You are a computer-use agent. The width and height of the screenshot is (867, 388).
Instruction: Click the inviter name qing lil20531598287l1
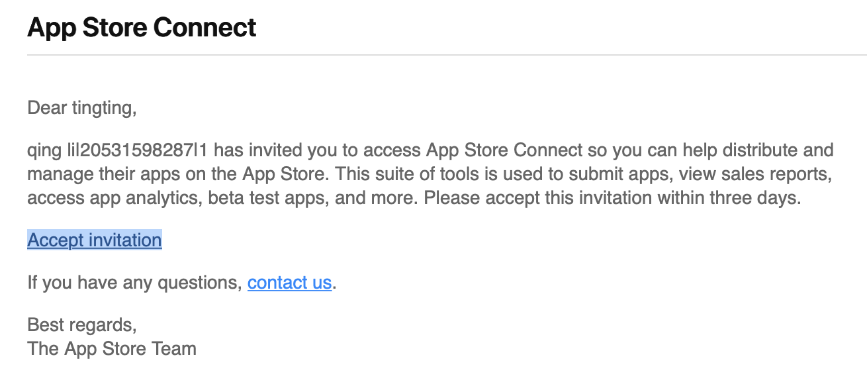click(118, 150)
